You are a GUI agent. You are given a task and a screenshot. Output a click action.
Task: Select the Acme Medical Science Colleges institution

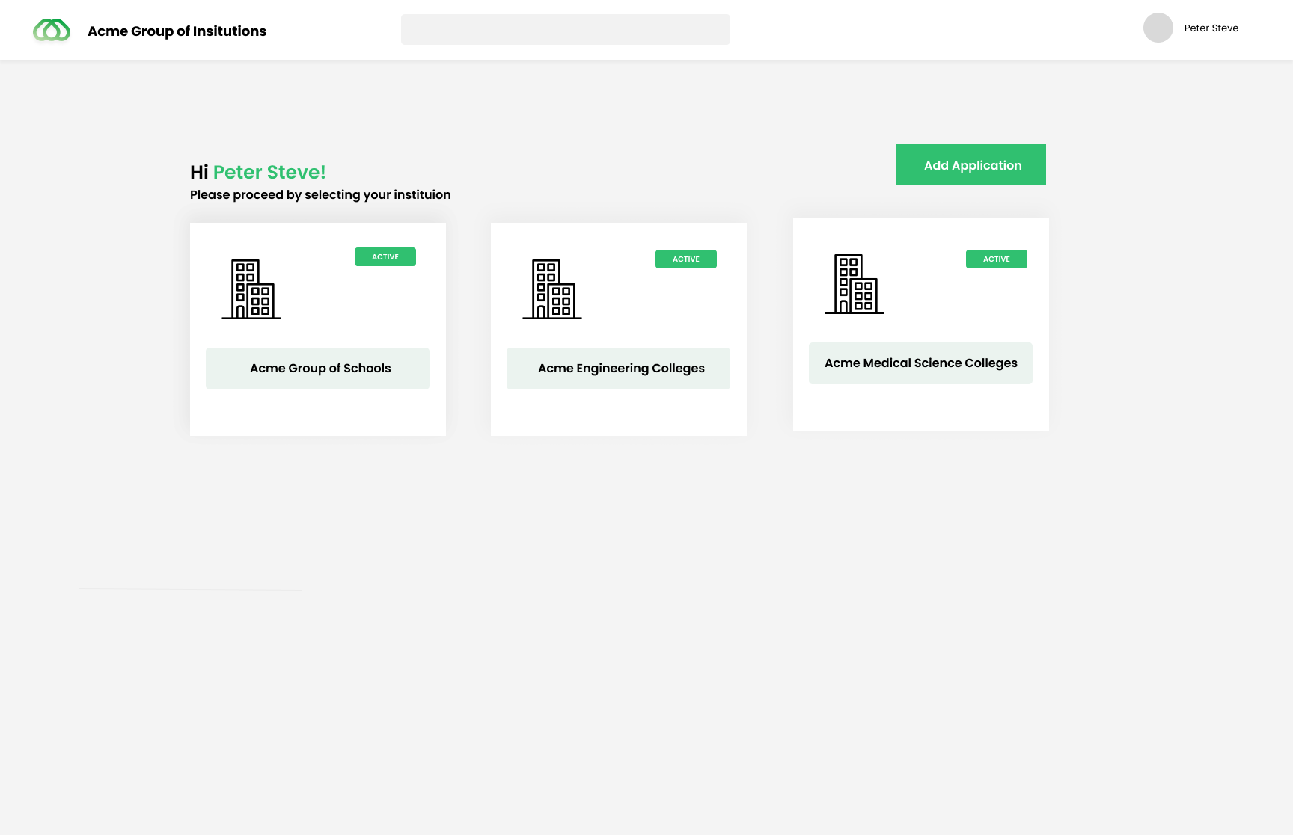tap(920, 363)
